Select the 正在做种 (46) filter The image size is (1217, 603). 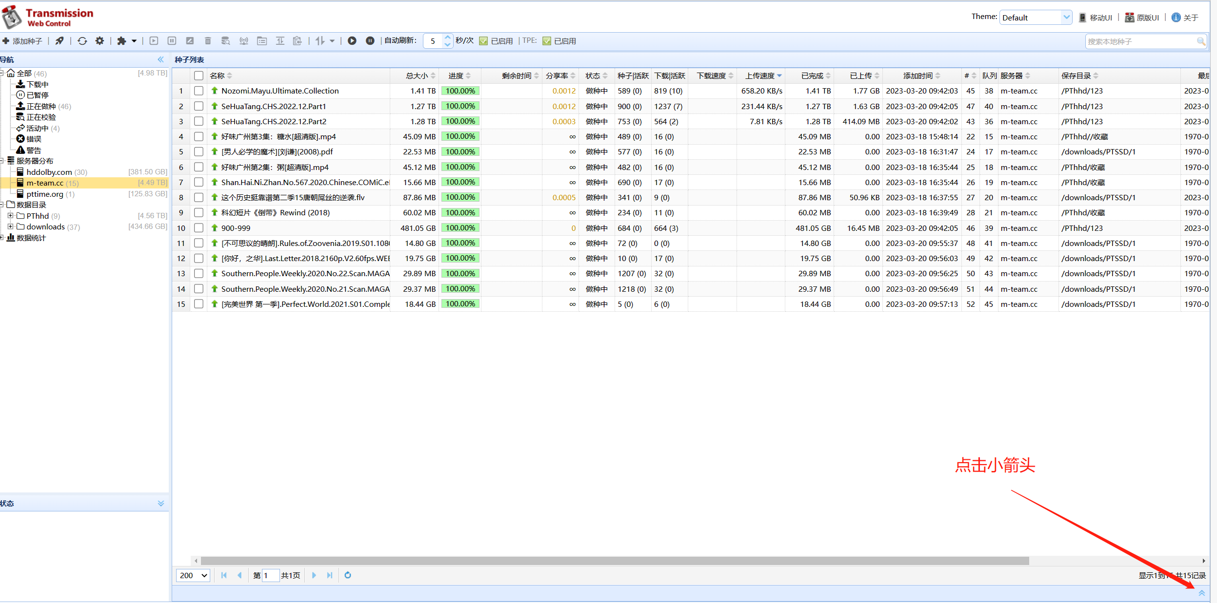[44, 106]
